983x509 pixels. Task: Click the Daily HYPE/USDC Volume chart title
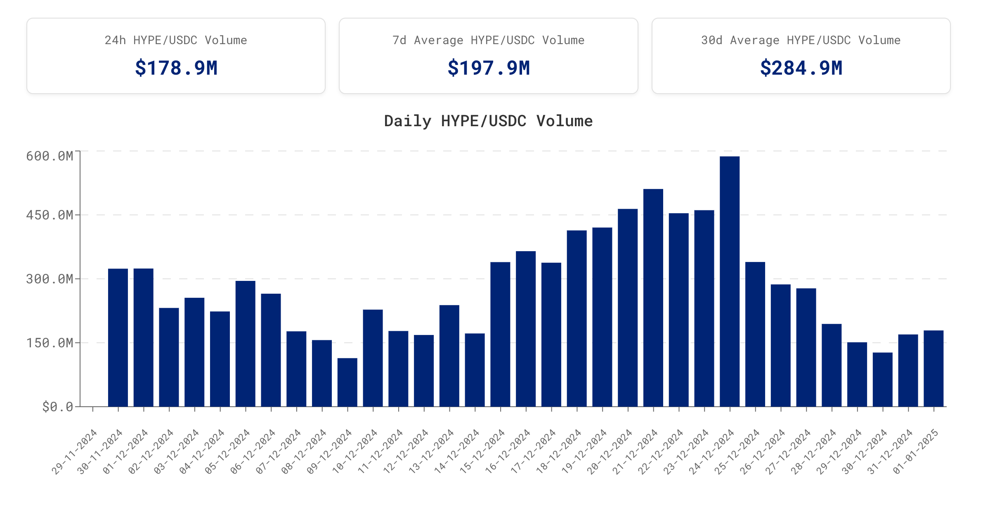(488, 121)
